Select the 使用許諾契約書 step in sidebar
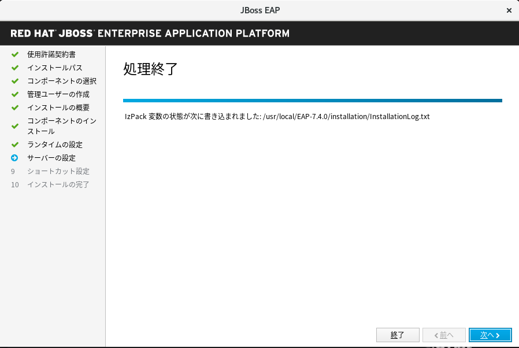The height and width of the screenshot is (348, 519). coord(51,54)
